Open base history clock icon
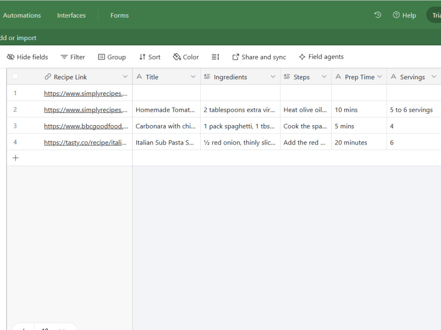The width and height of the screenshot is (441, 330). pyautogui.click(x=378, y=15)
